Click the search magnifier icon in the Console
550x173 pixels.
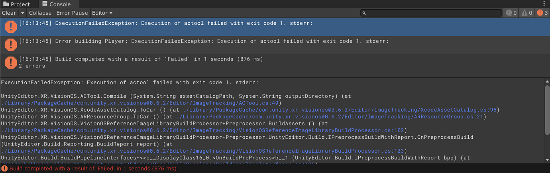(x=364, y=13)
